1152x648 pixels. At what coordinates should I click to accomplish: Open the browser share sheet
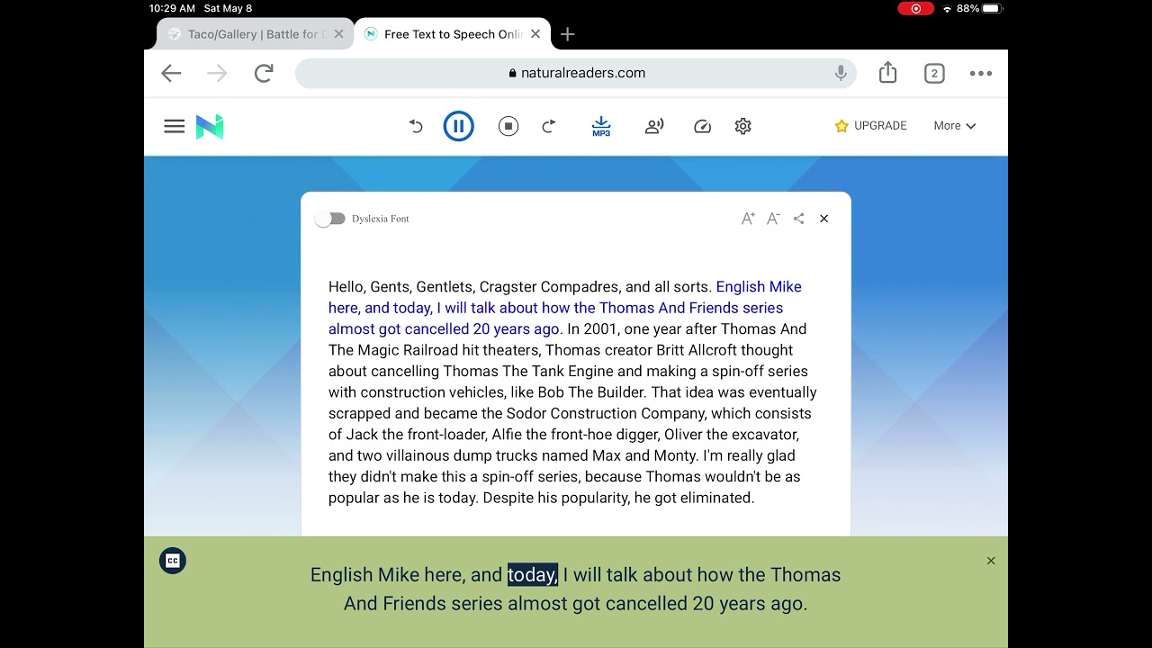point(888,73)
